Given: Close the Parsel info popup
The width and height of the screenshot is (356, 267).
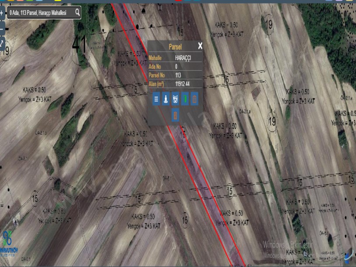Looking at the screenshot, I should click(x=200, y=46).
